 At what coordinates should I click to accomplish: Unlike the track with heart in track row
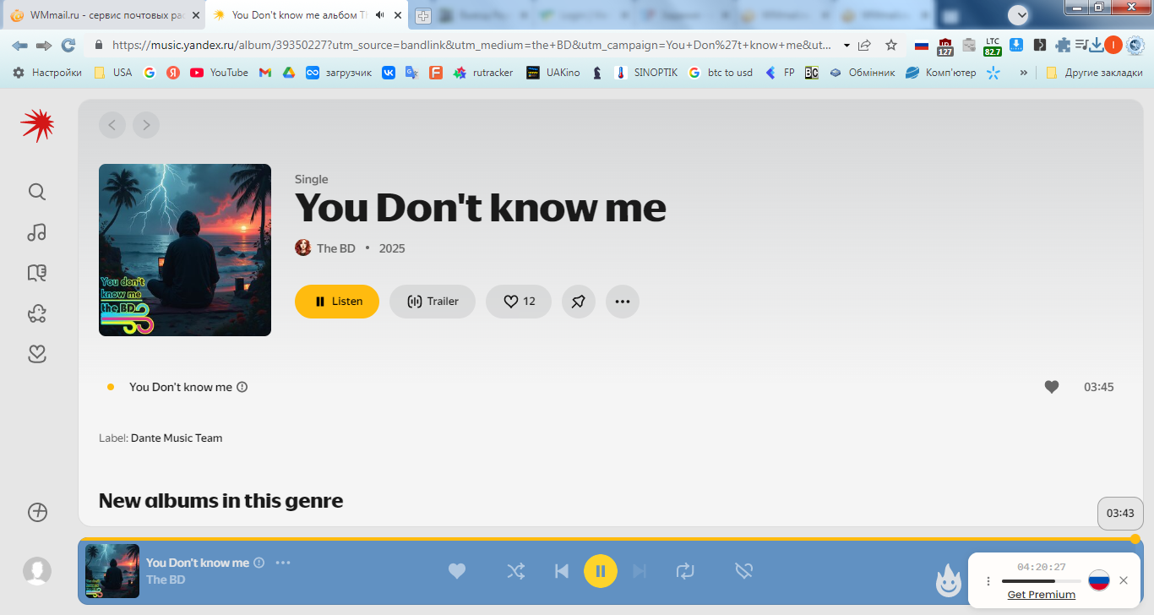pos(1052,387)
